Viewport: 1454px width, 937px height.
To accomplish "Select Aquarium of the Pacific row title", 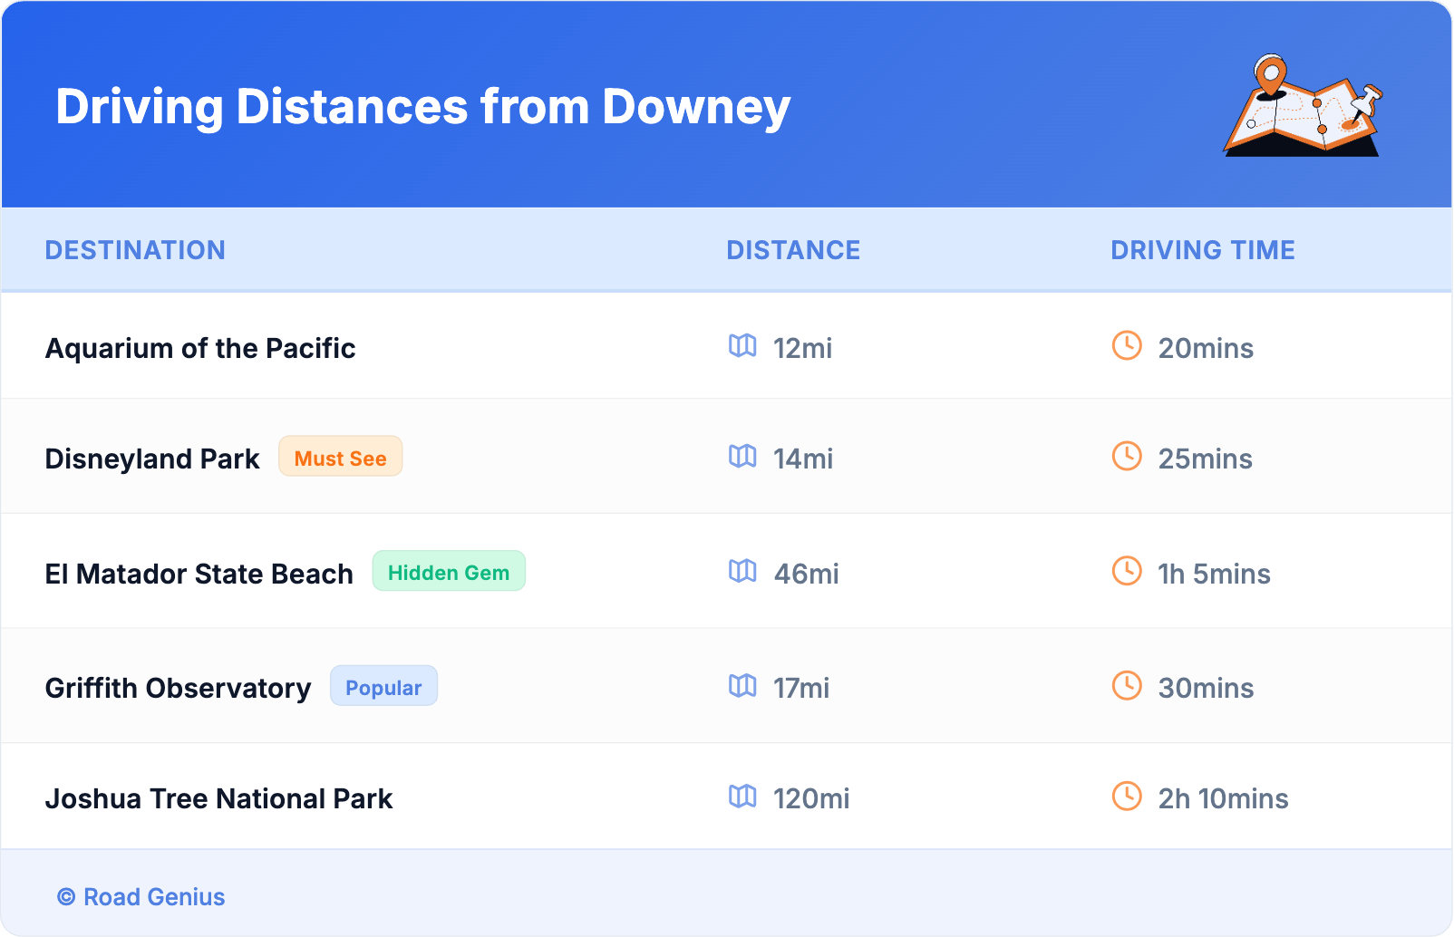I will pos(200,348).
